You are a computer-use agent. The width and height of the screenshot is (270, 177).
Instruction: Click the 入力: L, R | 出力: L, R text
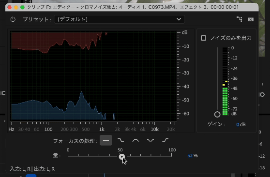(x=32, y=169)
